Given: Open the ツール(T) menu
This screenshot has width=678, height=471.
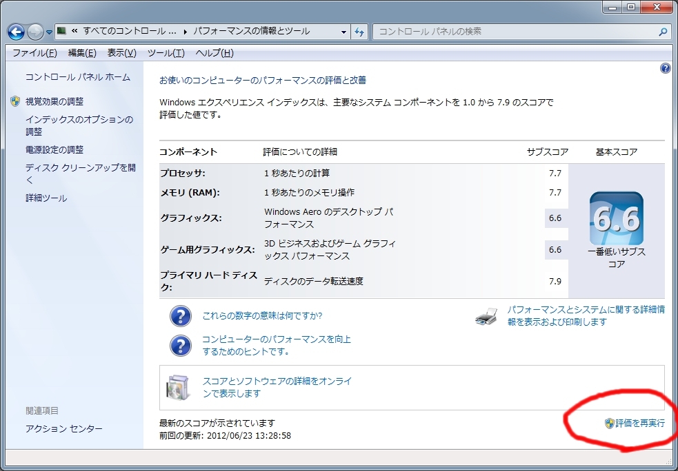Looking at the screenshot, I should click(x=166, y=53).
